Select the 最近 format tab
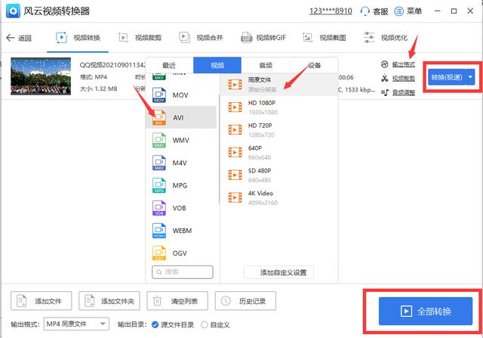The image size is (483, 338). 169,65
